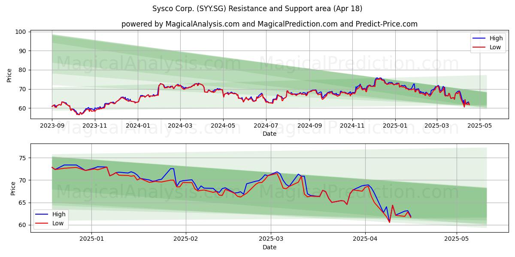This screenshot has height=257, width=515.
Task: Click the '2025-05' tick on the top x-axis
Action: coord(479,126)
